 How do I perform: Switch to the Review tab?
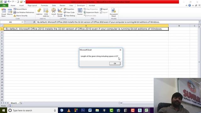point(62,6)
